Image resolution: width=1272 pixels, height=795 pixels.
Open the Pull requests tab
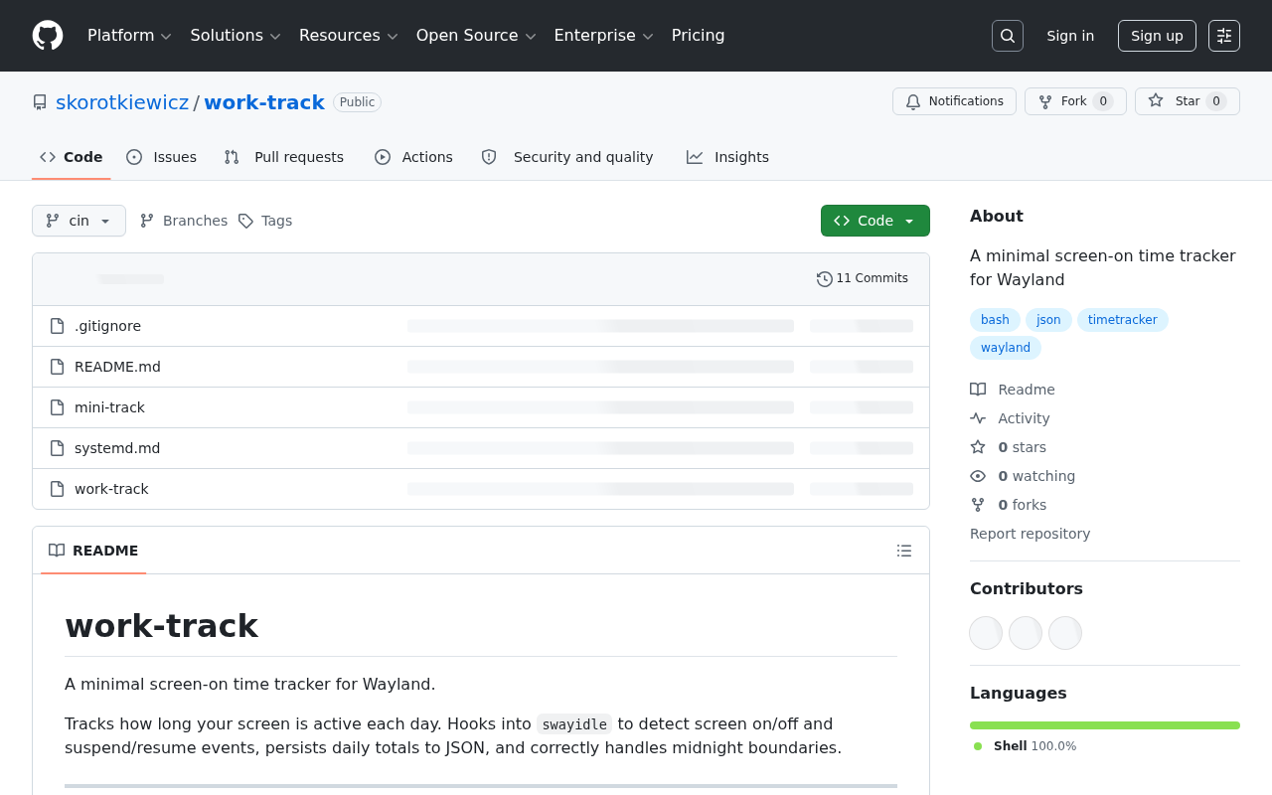click(x=284, y=157)
